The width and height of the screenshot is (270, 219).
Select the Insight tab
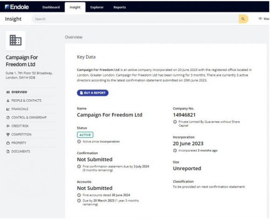pyautogui.click(x=75, y=7)
